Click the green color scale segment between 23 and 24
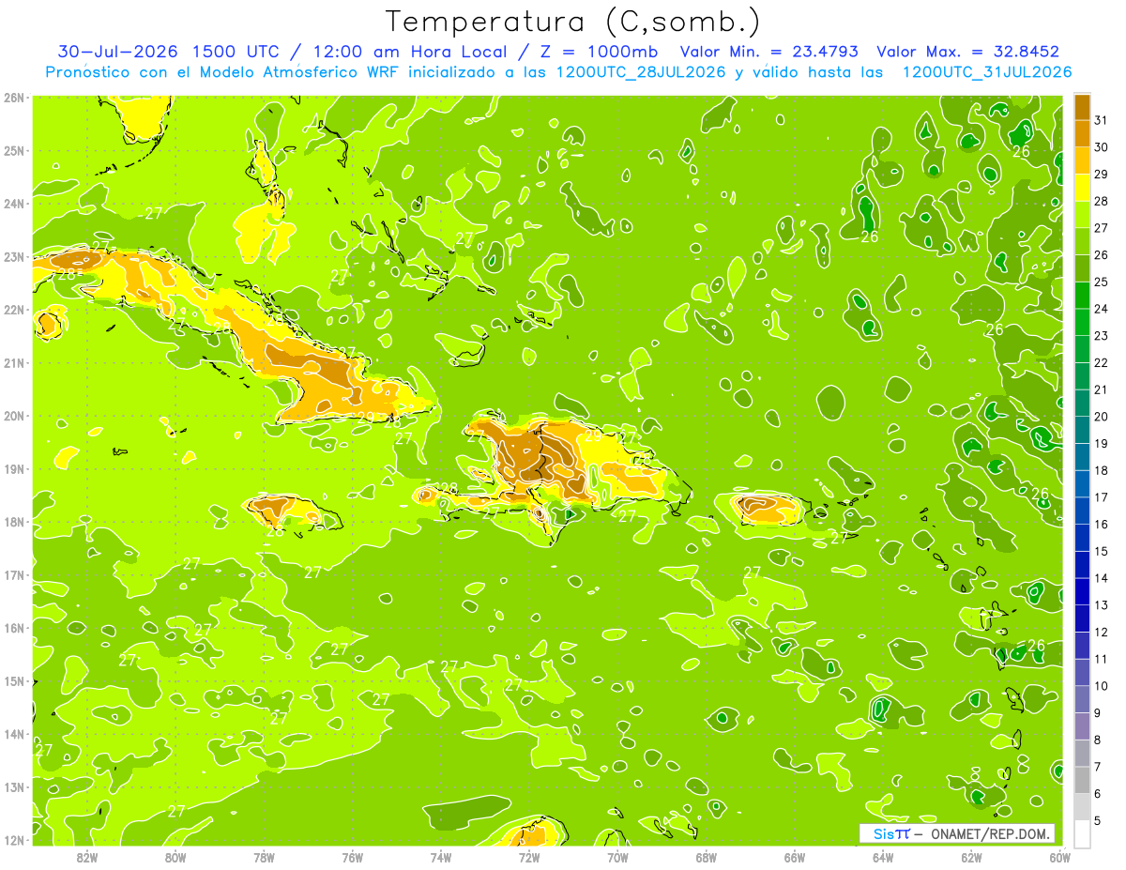1126x870 pixels. pos(1082,322)
